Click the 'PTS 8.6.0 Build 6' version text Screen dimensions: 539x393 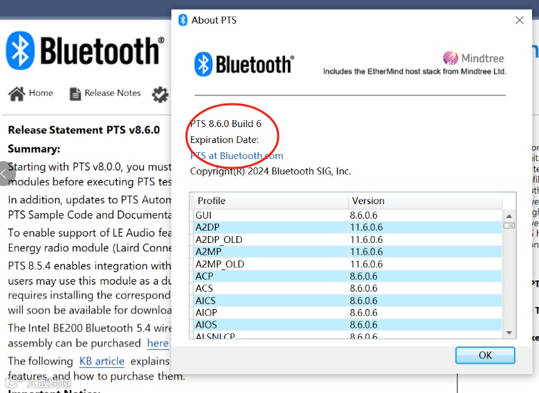[226, 124]
